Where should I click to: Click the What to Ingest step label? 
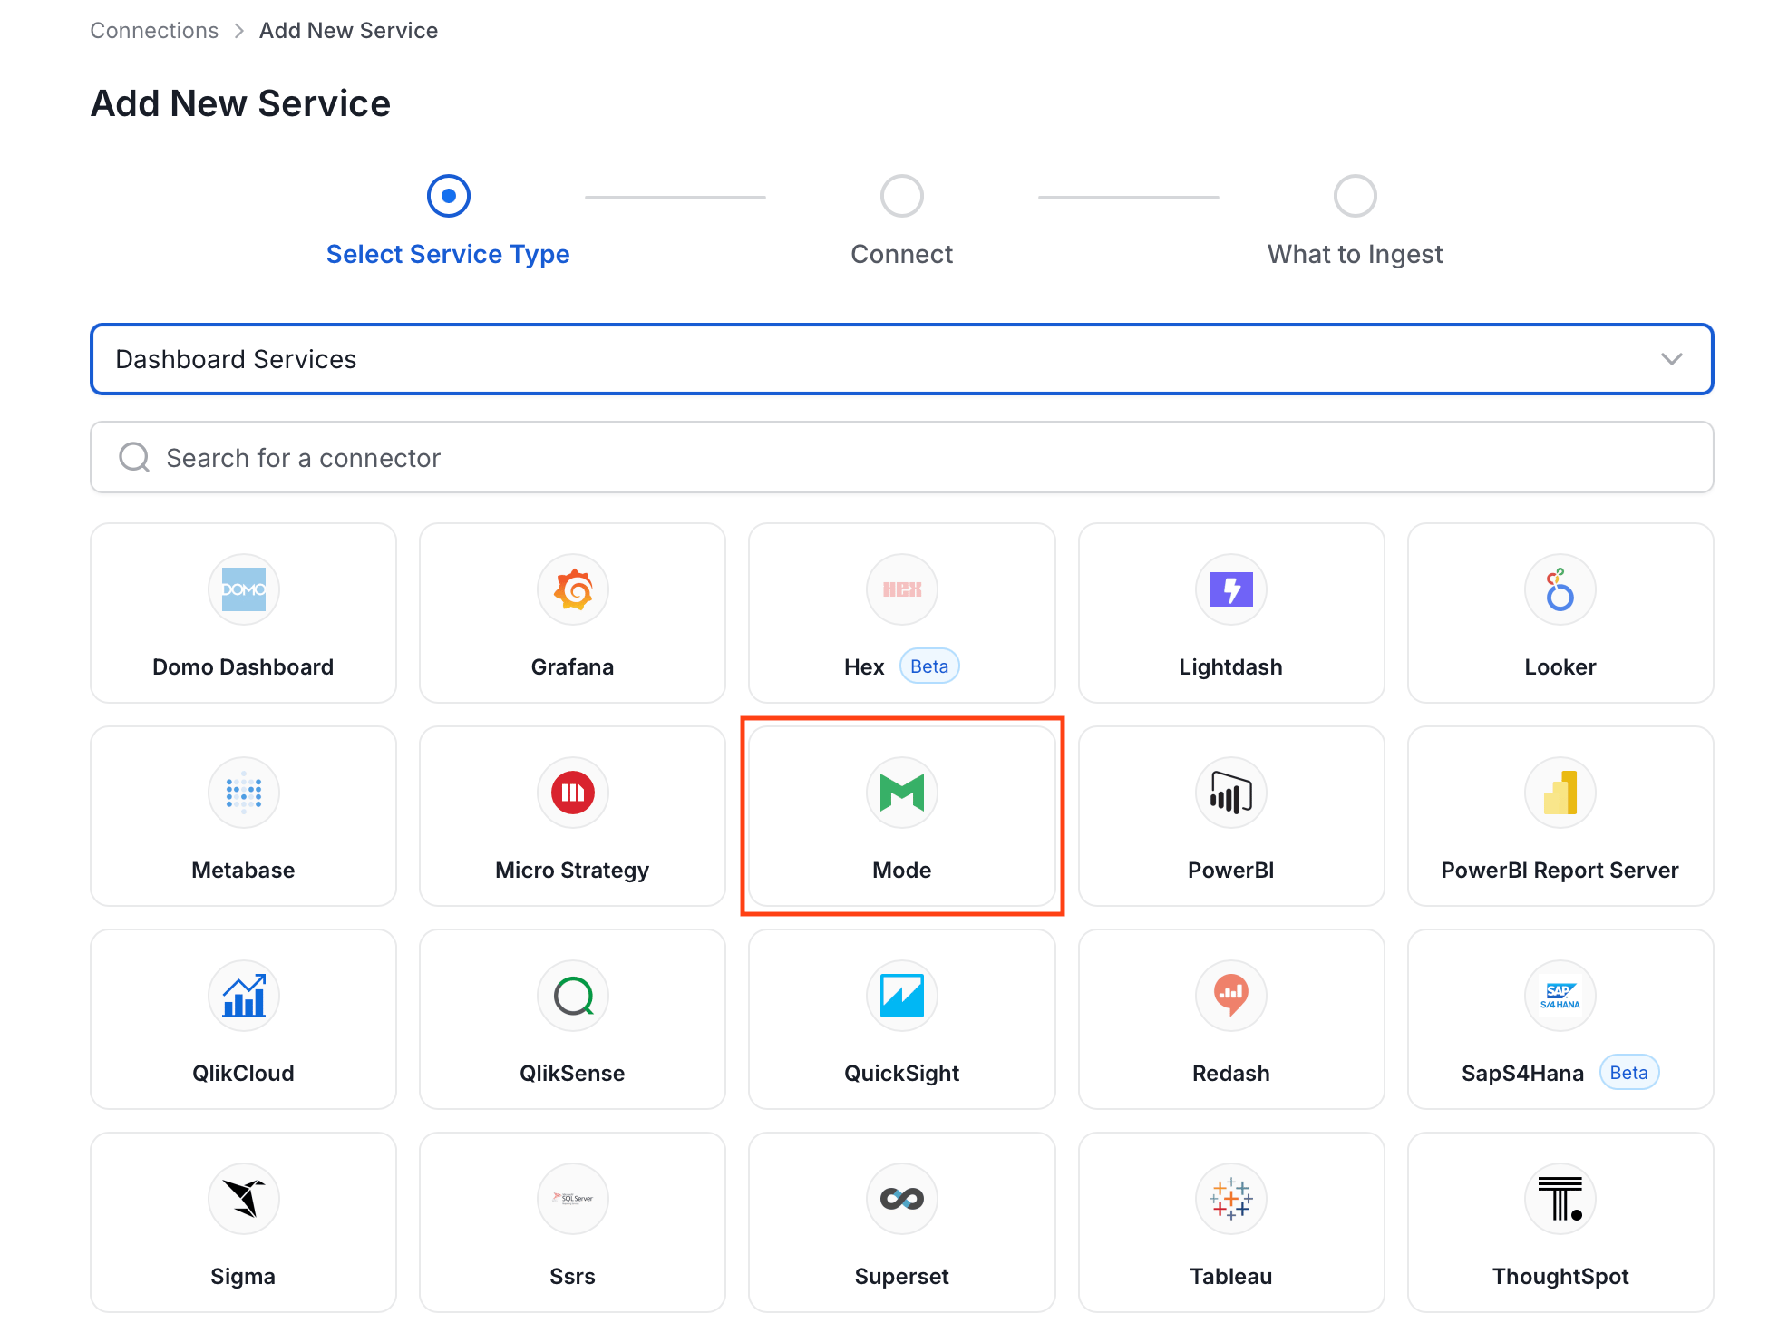tap(1355, 254)
